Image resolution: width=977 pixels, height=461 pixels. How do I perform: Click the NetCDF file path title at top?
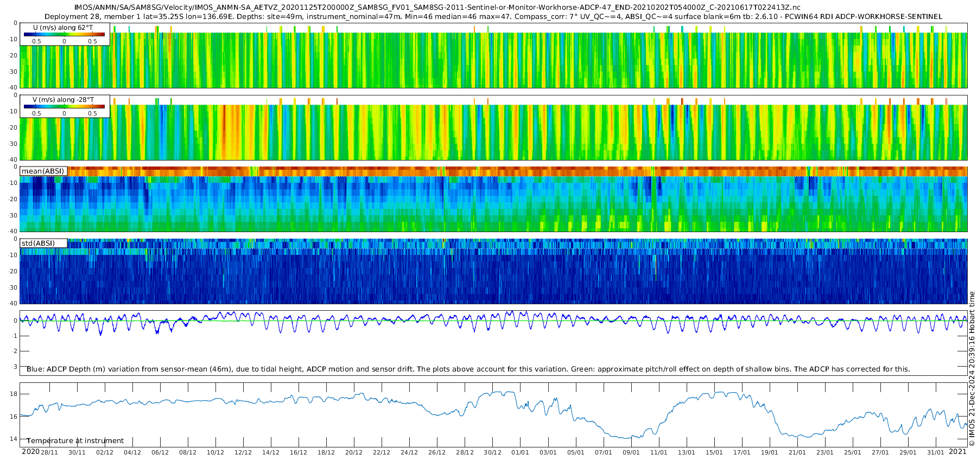[x=437, y=8]
